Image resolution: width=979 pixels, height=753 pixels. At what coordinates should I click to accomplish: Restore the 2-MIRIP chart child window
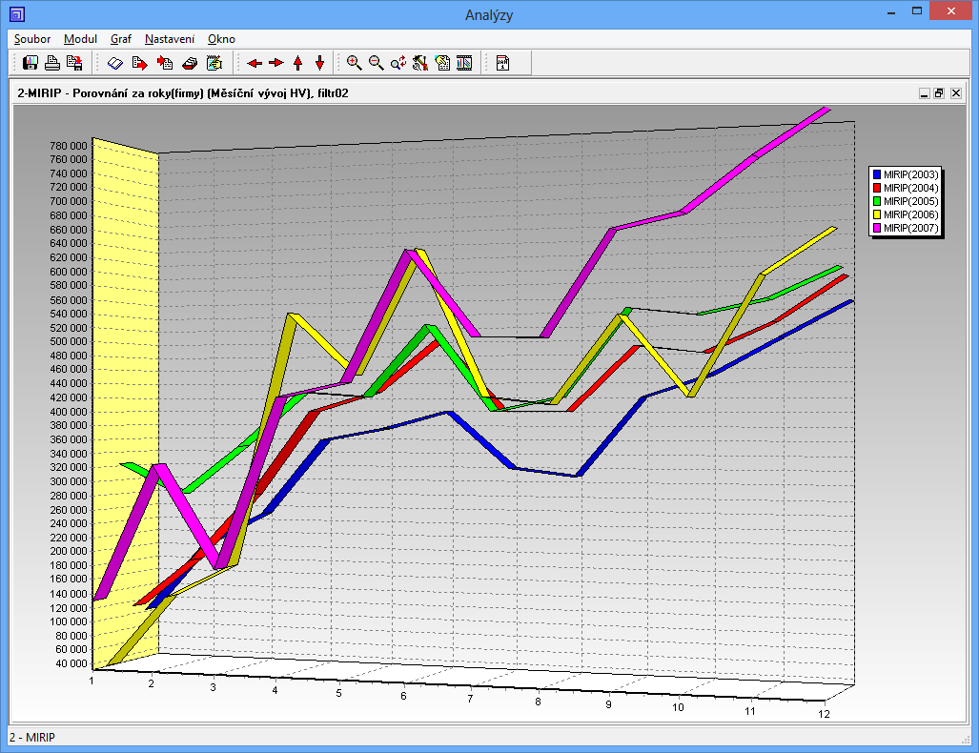(x=939, y=93)
